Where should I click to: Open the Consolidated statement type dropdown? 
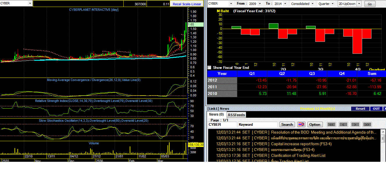(312, 4)
